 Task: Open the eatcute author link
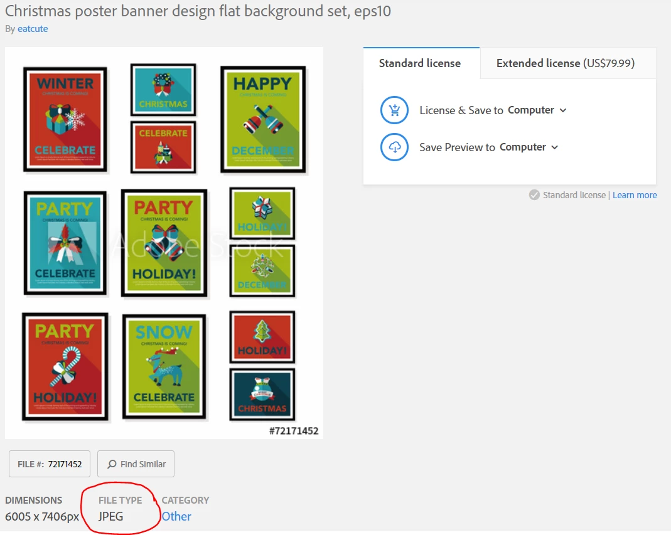point(33,29)
